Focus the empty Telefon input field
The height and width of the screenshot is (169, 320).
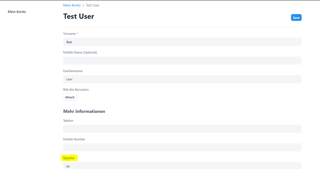coord(182,129)
